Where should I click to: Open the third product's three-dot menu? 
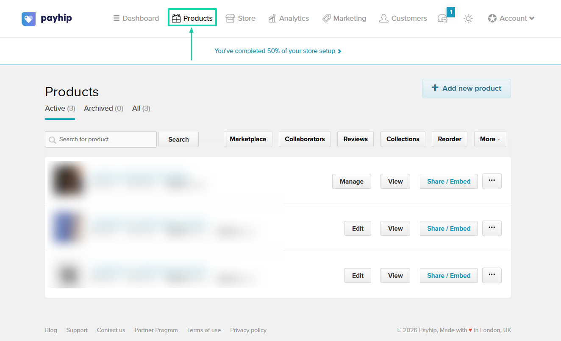(492, 275)
